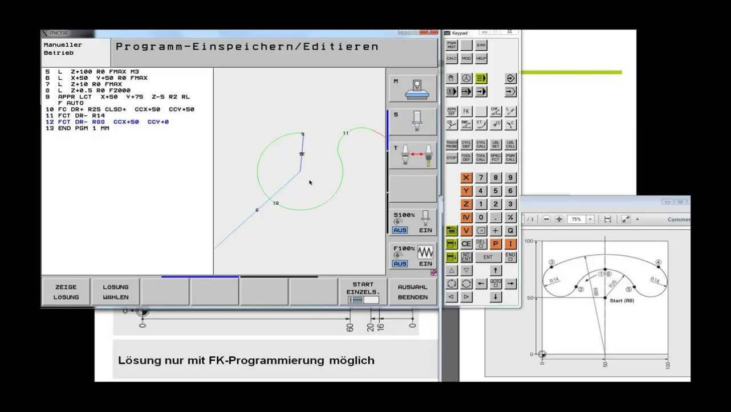Image resolution: width=731 pixels, height=412 pixels.
Task: Click the GOTO key
Action: point(496,283)
